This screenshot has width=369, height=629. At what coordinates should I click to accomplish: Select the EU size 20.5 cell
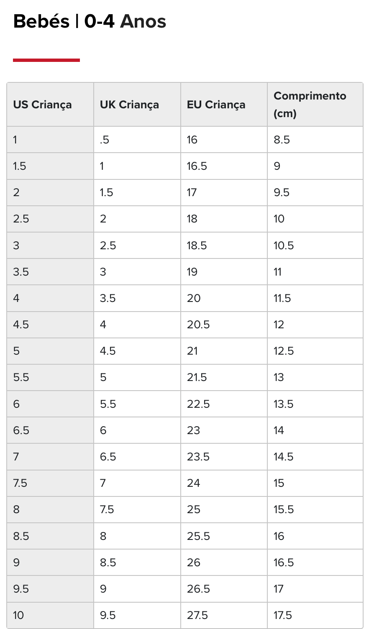(198, 325)
